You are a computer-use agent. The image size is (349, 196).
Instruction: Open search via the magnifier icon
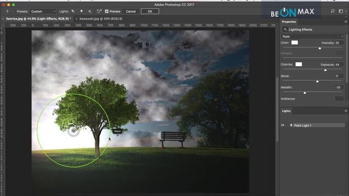tap(333, 11)
